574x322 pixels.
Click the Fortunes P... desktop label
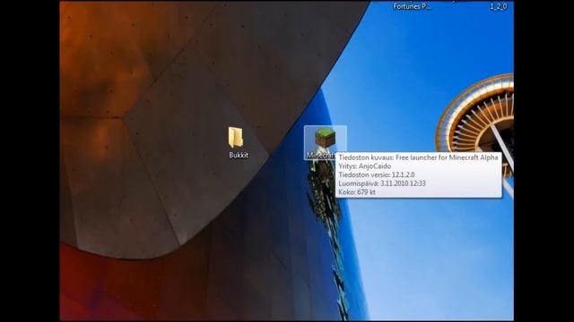pos(412,6)
